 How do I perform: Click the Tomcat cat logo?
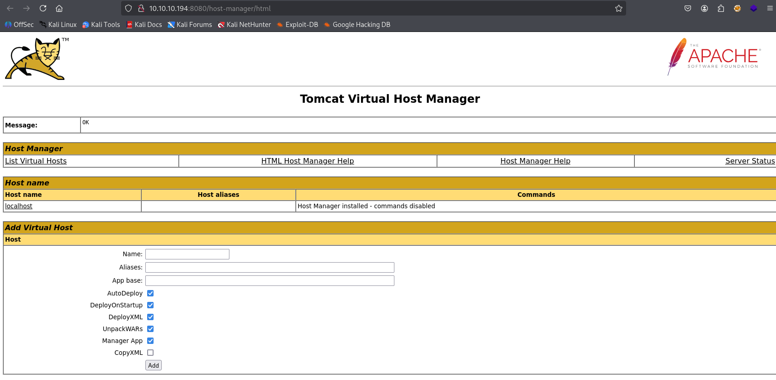point(37,59)
